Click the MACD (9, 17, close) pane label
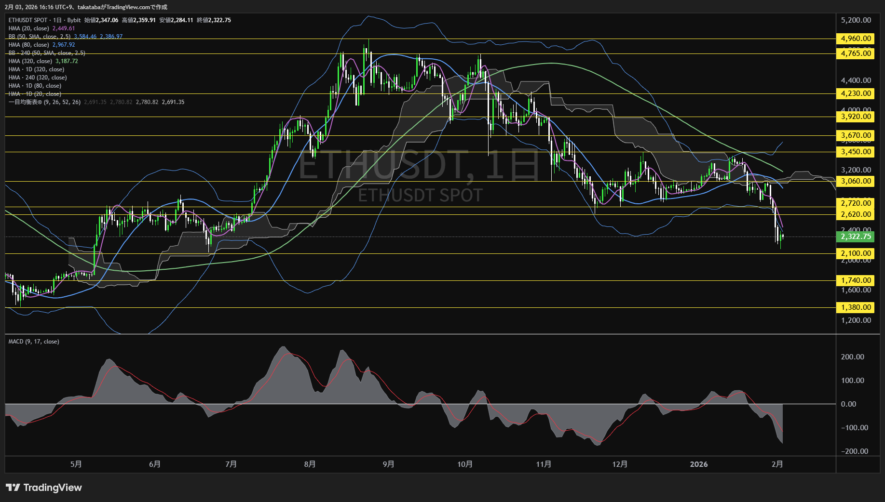 (x=34, y=342)
